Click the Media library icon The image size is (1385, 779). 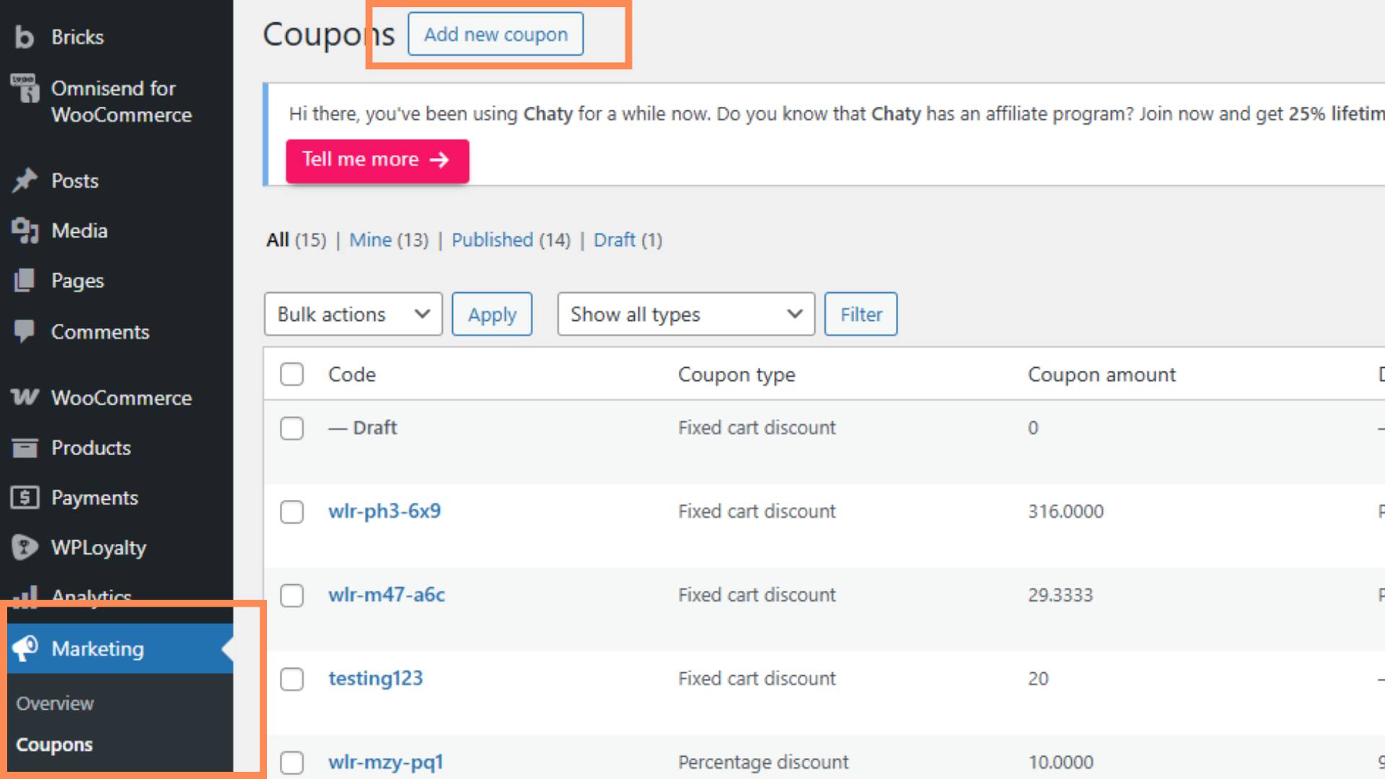click(x=25, y=231)
